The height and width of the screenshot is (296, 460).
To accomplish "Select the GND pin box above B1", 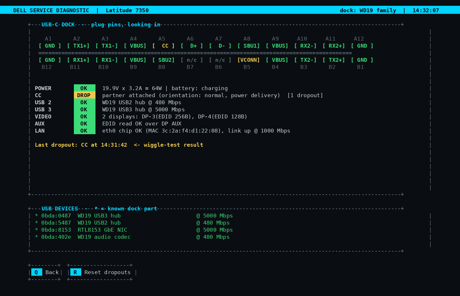I will [x=362, y=60].
